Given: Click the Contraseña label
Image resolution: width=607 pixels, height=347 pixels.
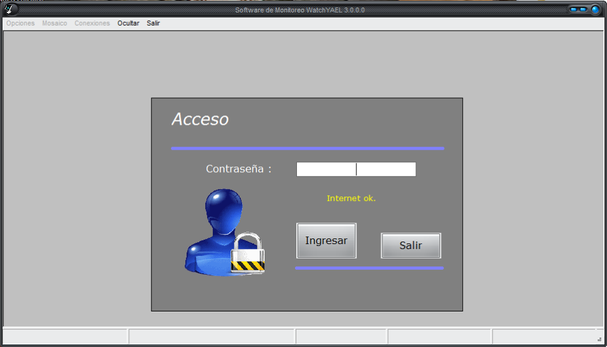Looking at the screenshot, I should 238,169.
